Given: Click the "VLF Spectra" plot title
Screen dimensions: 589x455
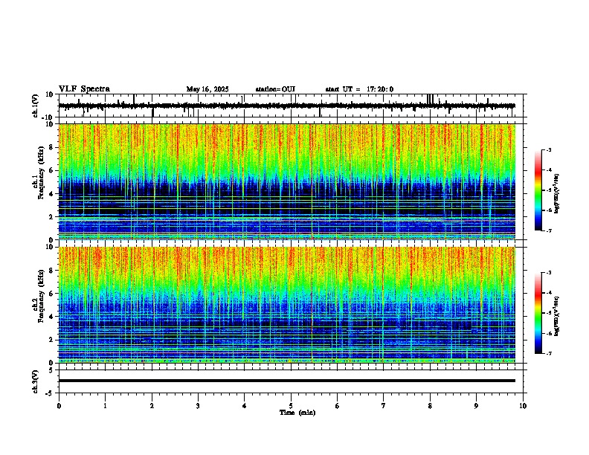Looking at the screenshot, I should [84, 88].
